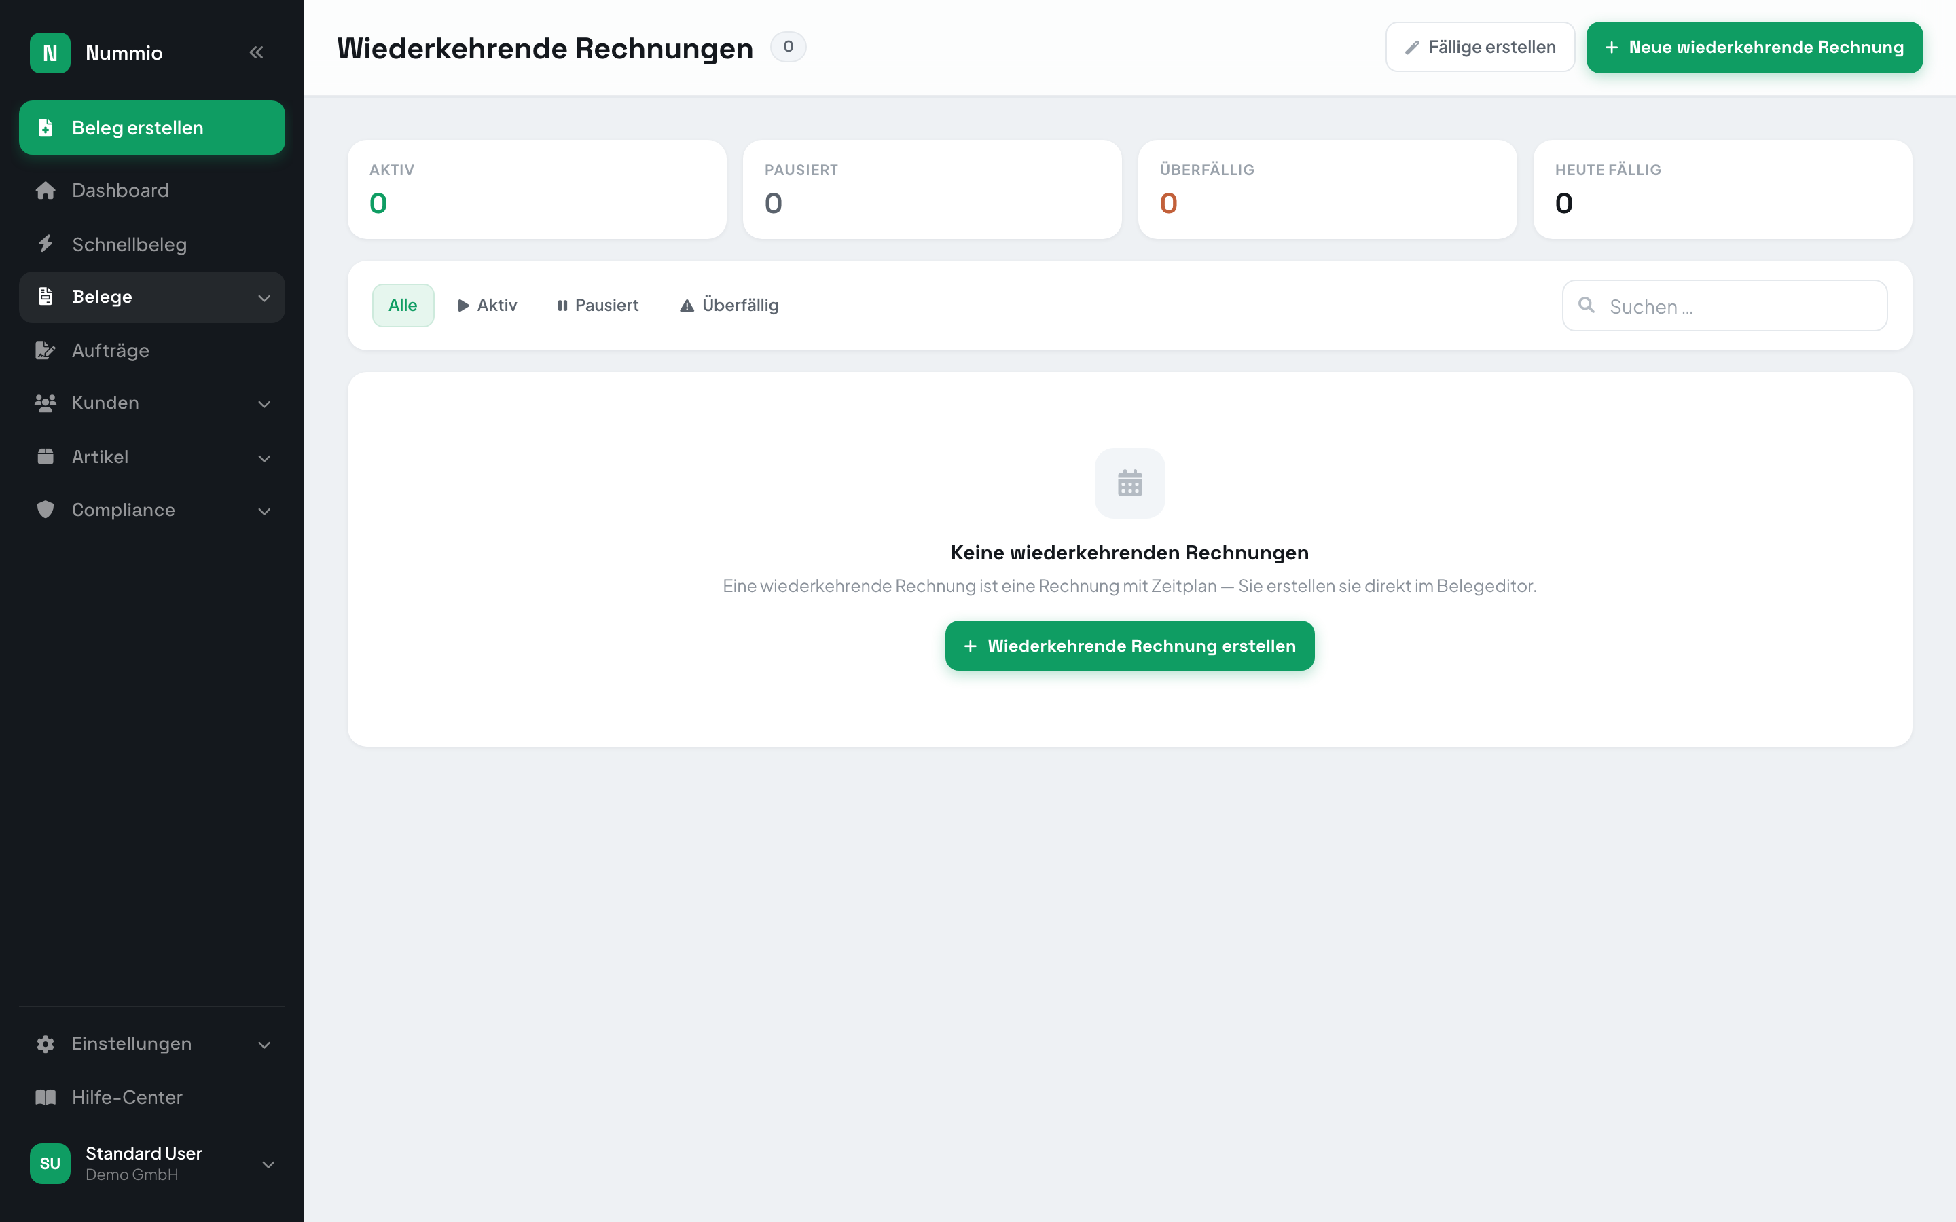The height and width of the screenshot is (1222, 1956).
Task: Click the play icon beside Aktiv filter
Action: [464, 305]
